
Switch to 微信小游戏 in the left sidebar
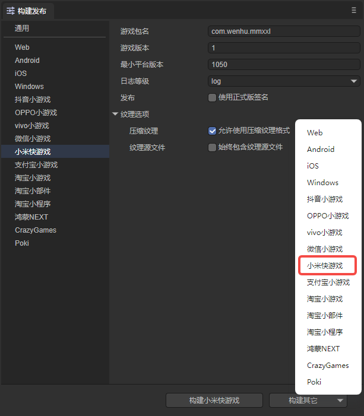point(33,139)
